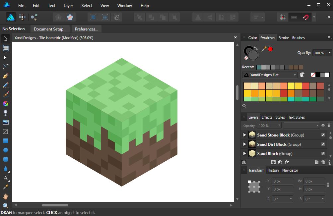Select the Rectangle tool
This screenshot has height=216, width=333.
[6, 141]
